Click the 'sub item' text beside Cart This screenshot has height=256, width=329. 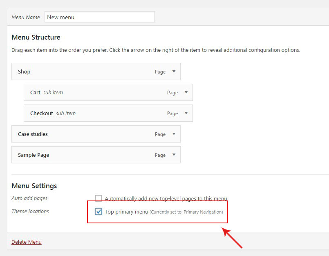[53, 92]
